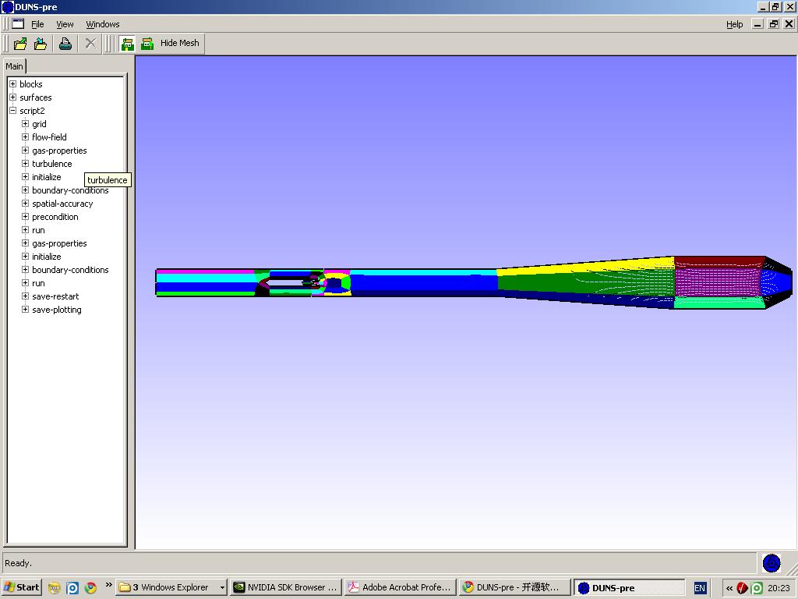
Task: Click the delete X icon in toolbar
Action: (x=90, y=44)
